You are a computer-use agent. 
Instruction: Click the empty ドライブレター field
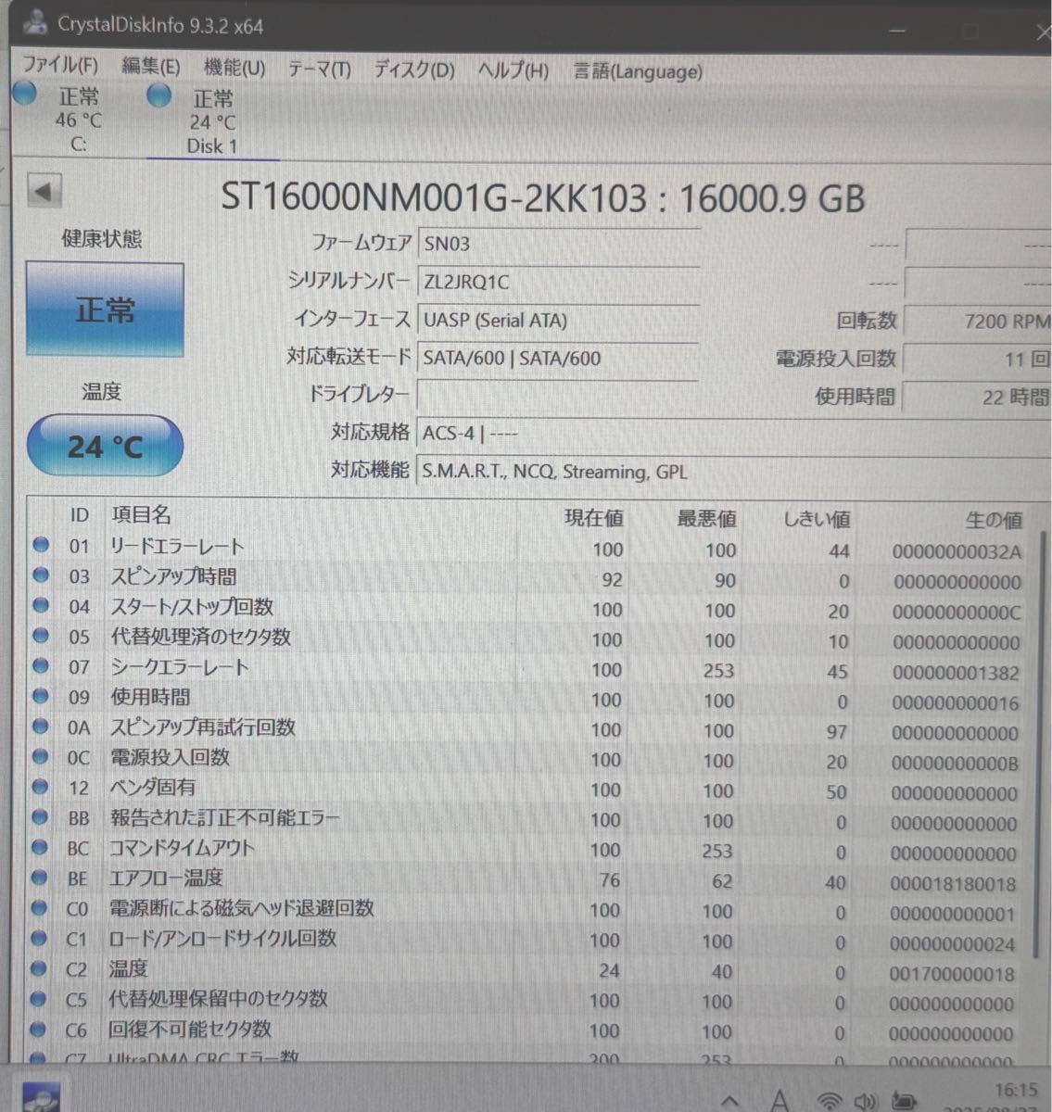pos(558,396)
